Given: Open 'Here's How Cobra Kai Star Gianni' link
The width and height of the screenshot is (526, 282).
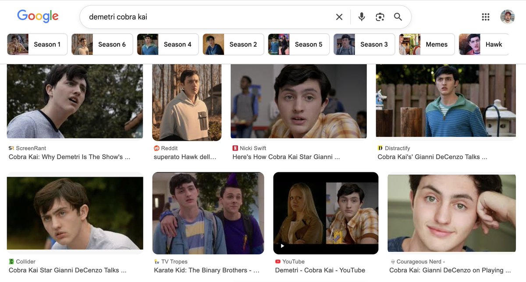Looking at the screenshot, I should point(286,157).
